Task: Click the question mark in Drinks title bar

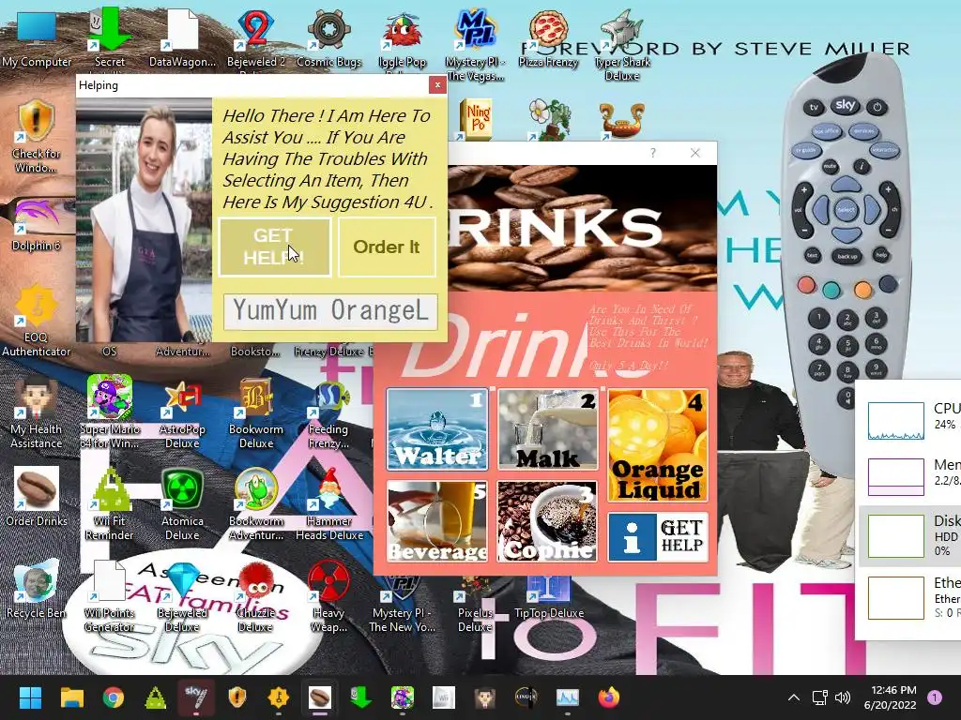Action: (x=653, y=153)
